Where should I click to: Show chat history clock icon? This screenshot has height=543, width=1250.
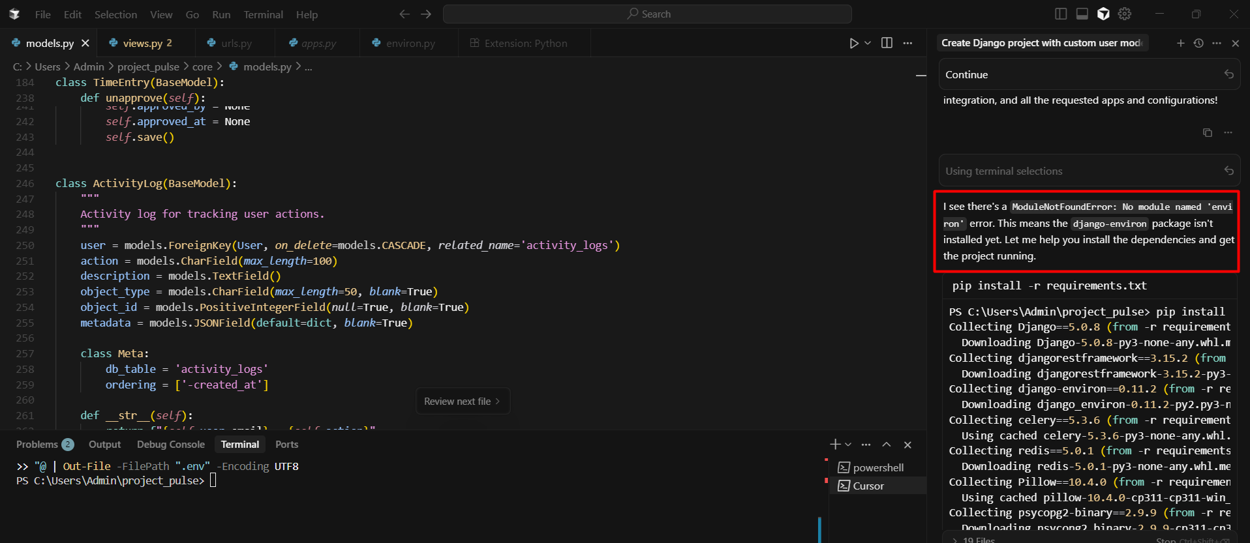[x=1198, y=43]
